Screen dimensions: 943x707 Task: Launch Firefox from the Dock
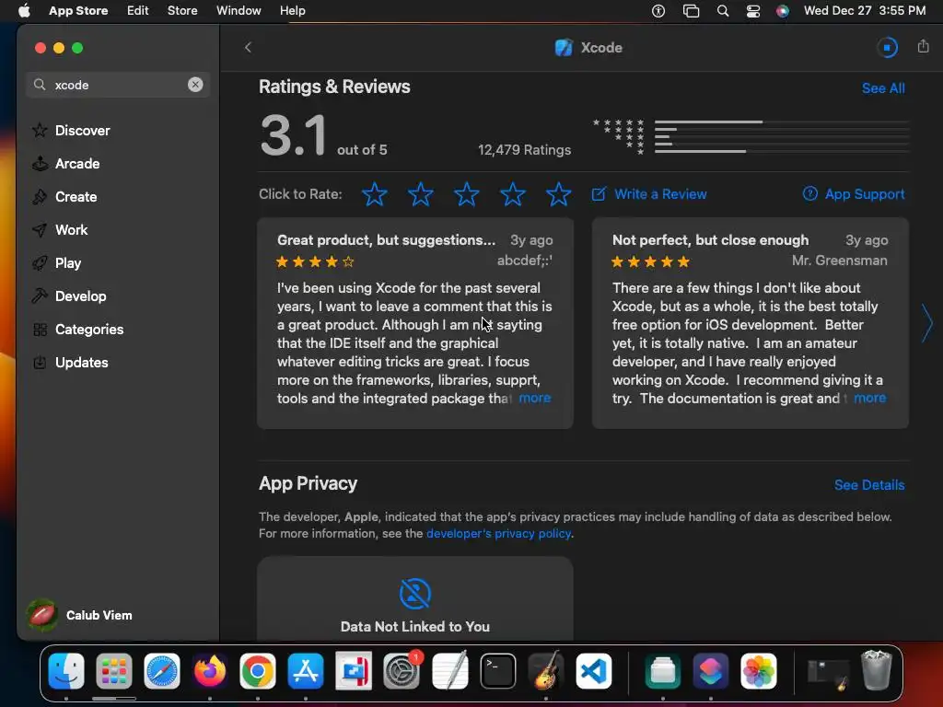[x=210, y=671]
